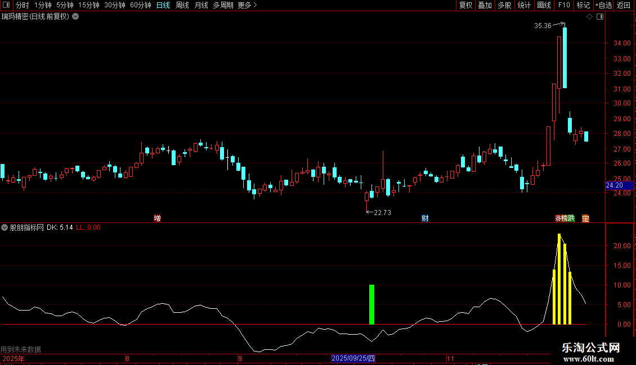636x365 pixels.
Task: Select the 月线 monthly chart tab
Action: pyautogui.click(x=201, y=5)
